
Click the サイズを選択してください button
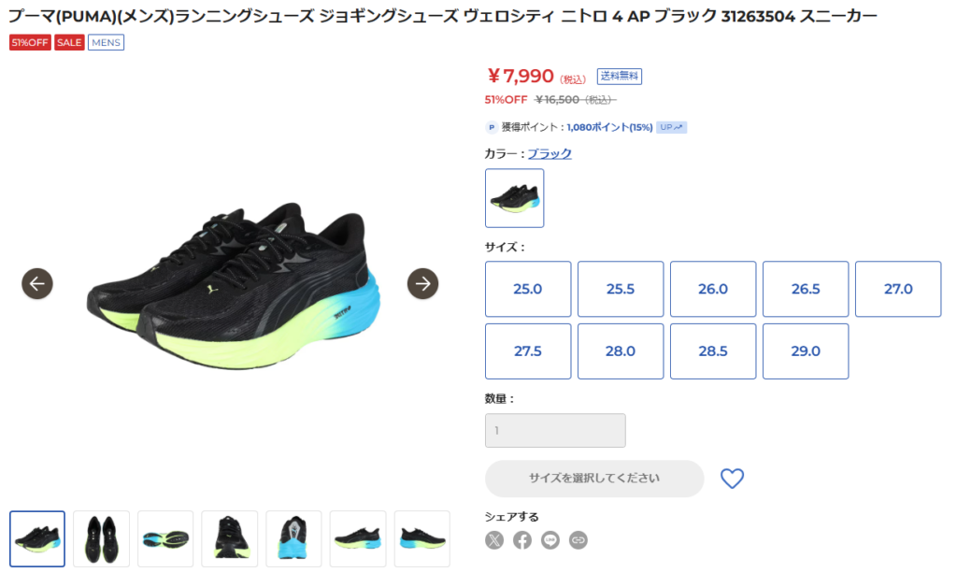coord(594,478)
